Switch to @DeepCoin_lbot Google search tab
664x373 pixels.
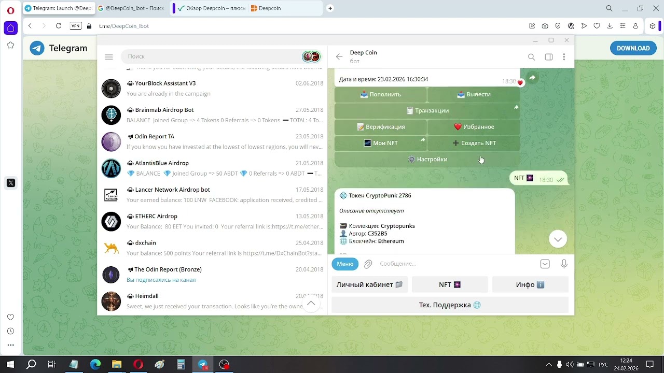(131, 8)
